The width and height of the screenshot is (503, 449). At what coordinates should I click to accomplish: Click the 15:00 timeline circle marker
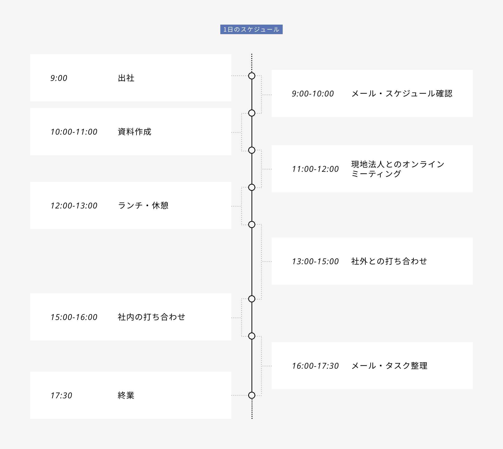251,299
